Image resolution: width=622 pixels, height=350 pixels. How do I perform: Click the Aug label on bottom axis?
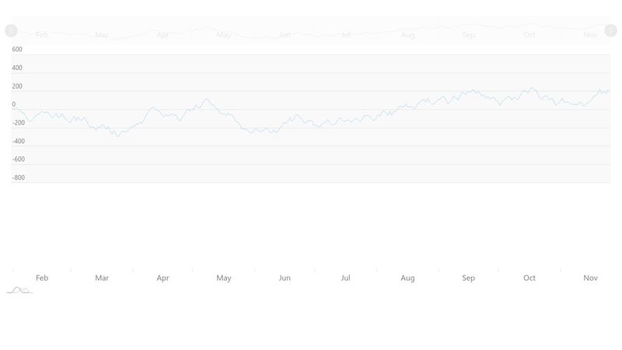(x=407, y=278)
